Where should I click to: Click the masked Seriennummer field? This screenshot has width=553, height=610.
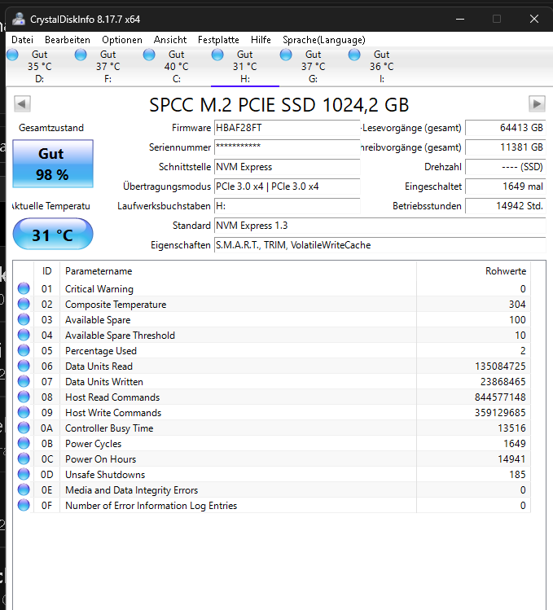click(287, 147)
